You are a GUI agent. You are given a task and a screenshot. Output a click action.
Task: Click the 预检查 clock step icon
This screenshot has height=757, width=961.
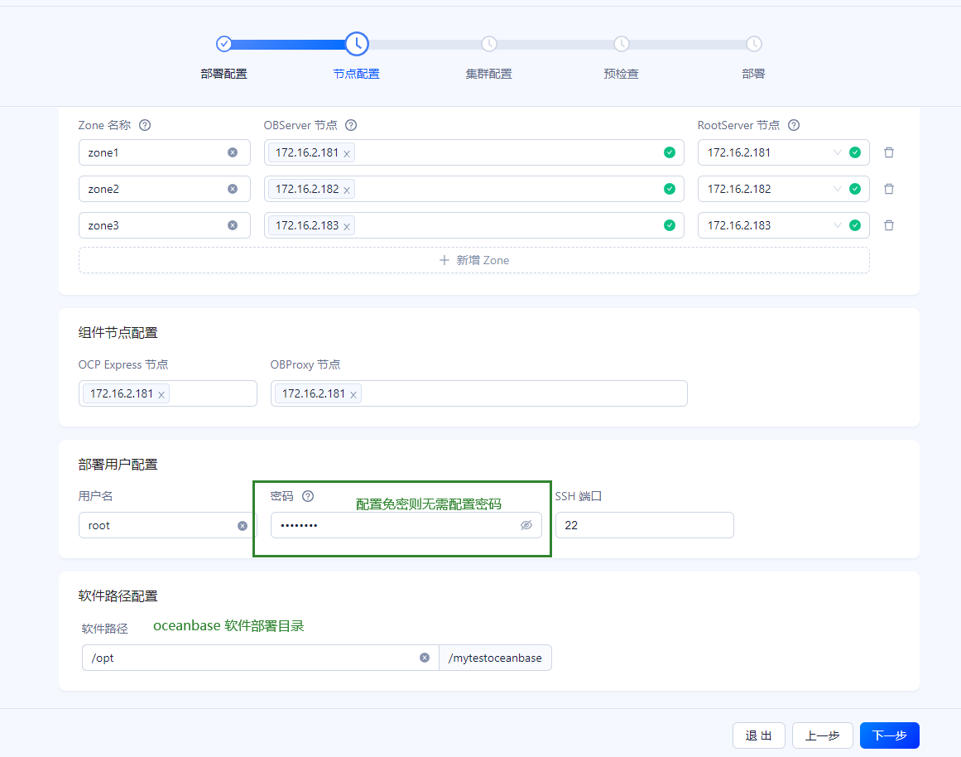[621, 44]
